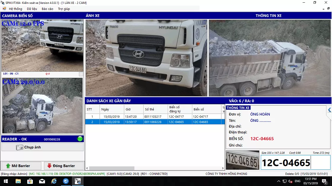The width and height of the screenshot is (332, 186).
Task: Click the red BIỂN SỐ value 12C-04665
Action: (x=262, y=139)
